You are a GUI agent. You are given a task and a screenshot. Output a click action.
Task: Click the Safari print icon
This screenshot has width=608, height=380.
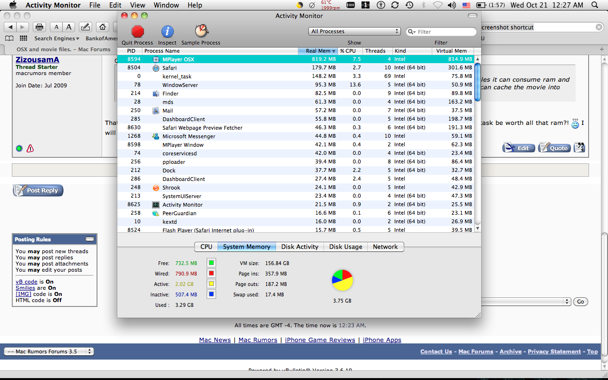(x=40, y=27)
